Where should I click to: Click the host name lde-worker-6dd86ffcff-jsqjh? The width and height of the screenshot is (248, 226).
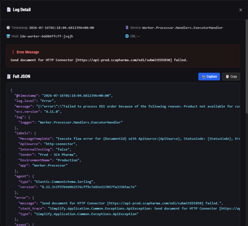click(x=47, y=36)
